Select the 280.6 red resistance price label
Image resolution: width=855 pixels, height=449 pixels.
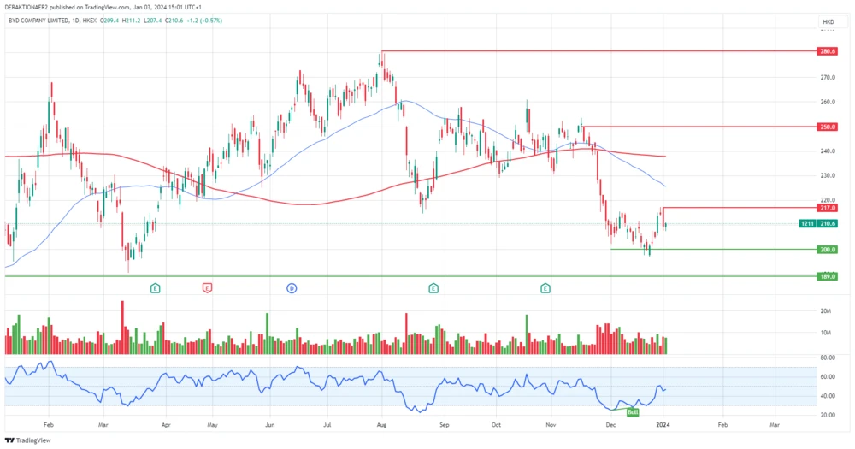coord(827,51)
